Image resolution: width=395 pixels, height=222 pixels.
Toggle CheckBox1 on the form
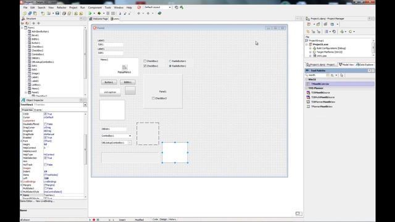145,61
